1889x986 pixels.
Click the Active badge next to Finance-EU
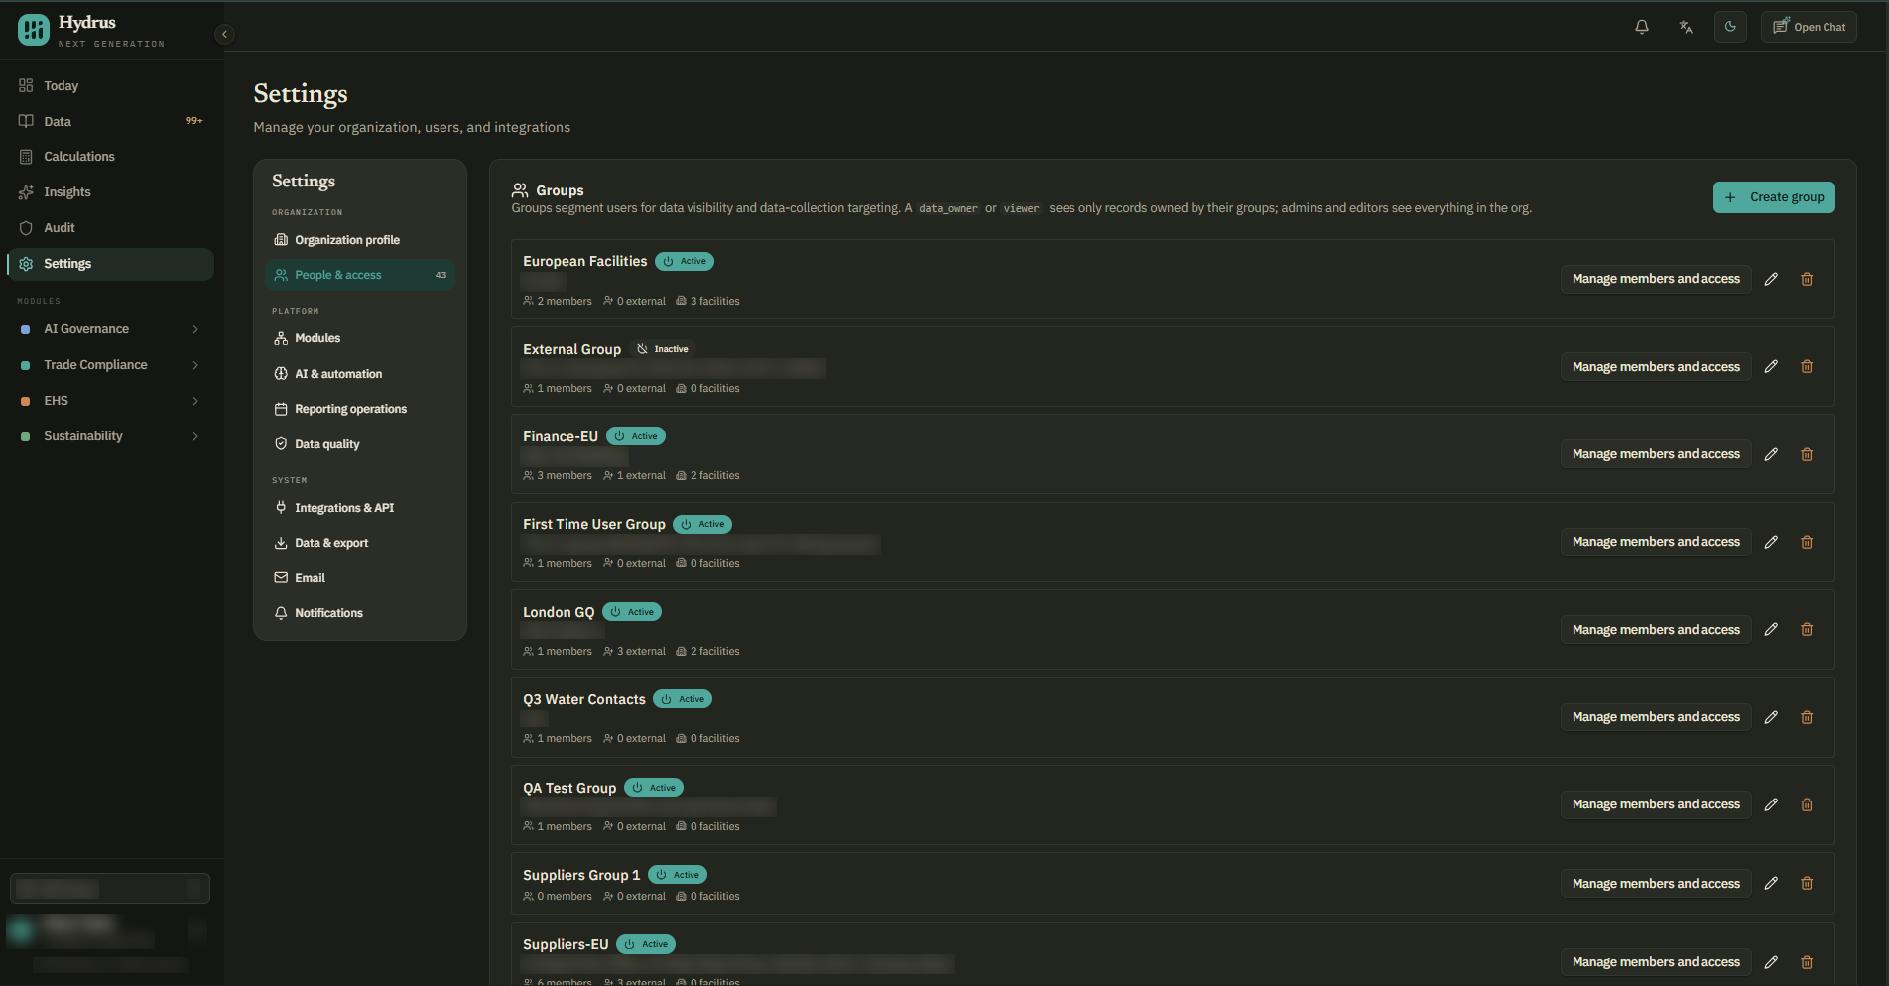click(x=636, y=436)
